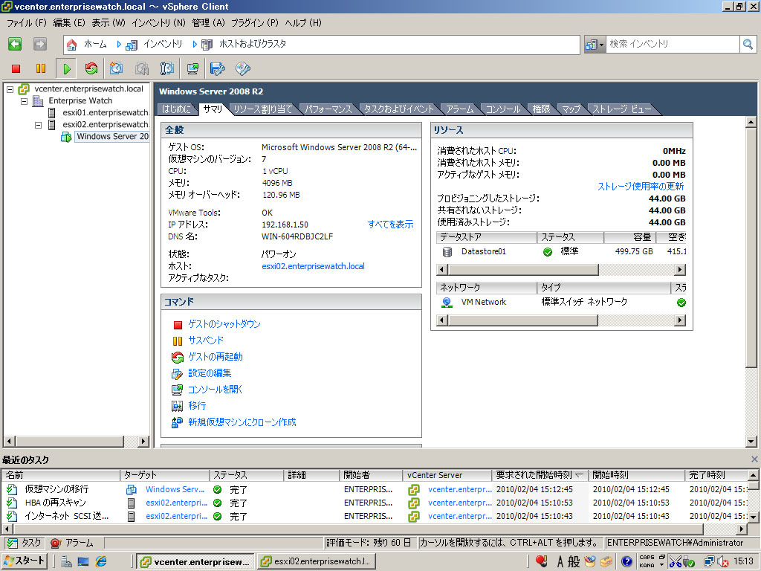Open the snapshot manager toolbar icon

167,69
